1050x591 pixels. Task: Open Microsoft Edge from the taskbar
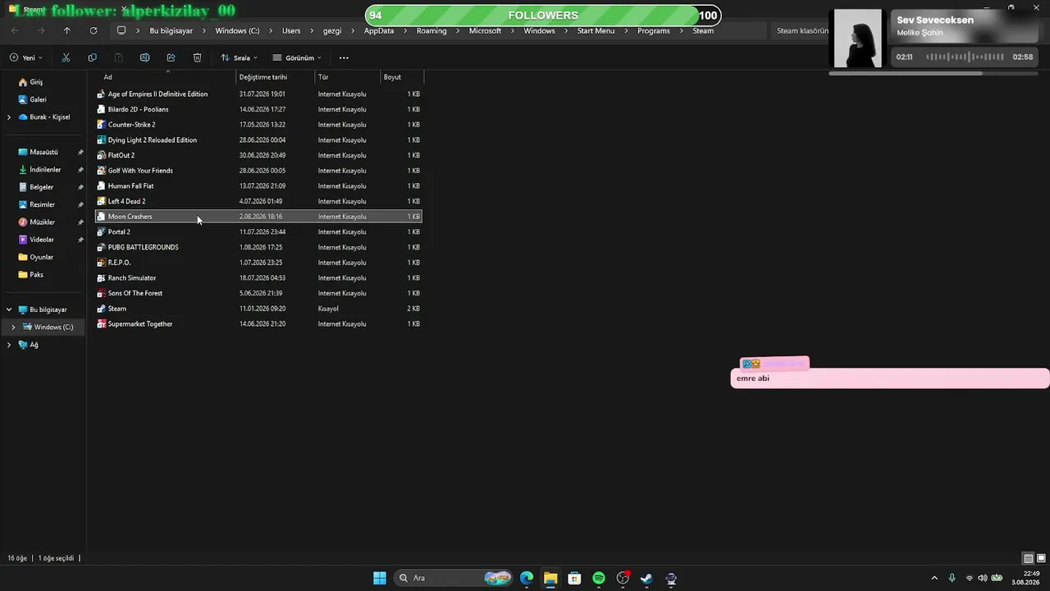(527, 578)
